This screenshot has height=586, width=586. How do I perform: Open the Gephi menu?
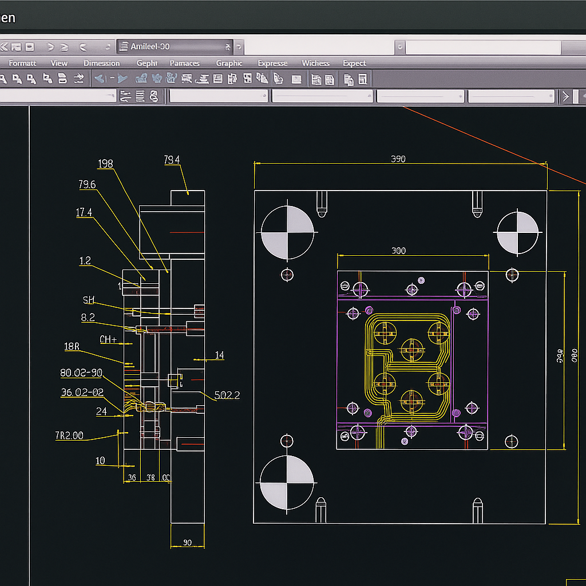[x=147, y=63]
